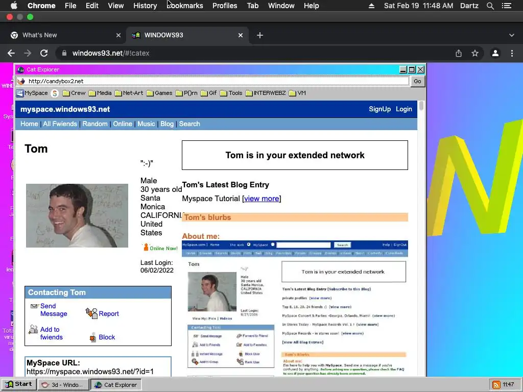This screenshot has width=523, height=392.
Task: Click Tom's profile photo
Action: [77, 216]
